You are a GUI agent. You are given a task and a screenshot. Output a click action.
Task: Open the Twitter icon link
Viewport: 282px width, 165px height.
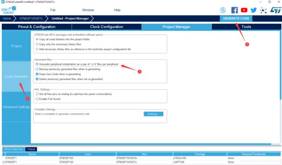[254, 10]
